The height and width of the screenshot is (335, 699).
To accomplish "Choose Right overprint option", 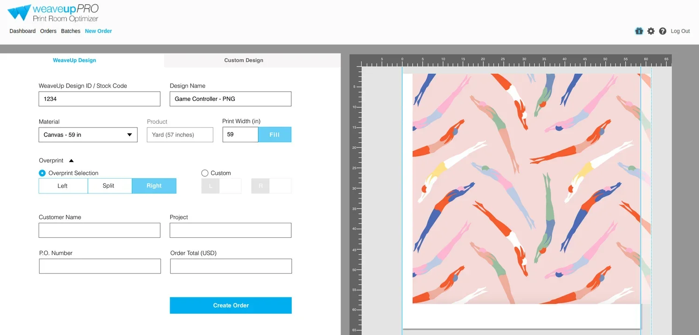I will coord(154,186).
